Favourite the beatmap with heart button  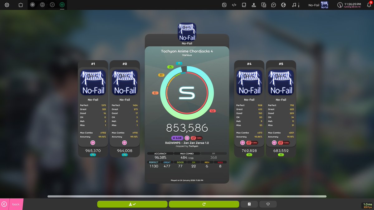[268, 204]
